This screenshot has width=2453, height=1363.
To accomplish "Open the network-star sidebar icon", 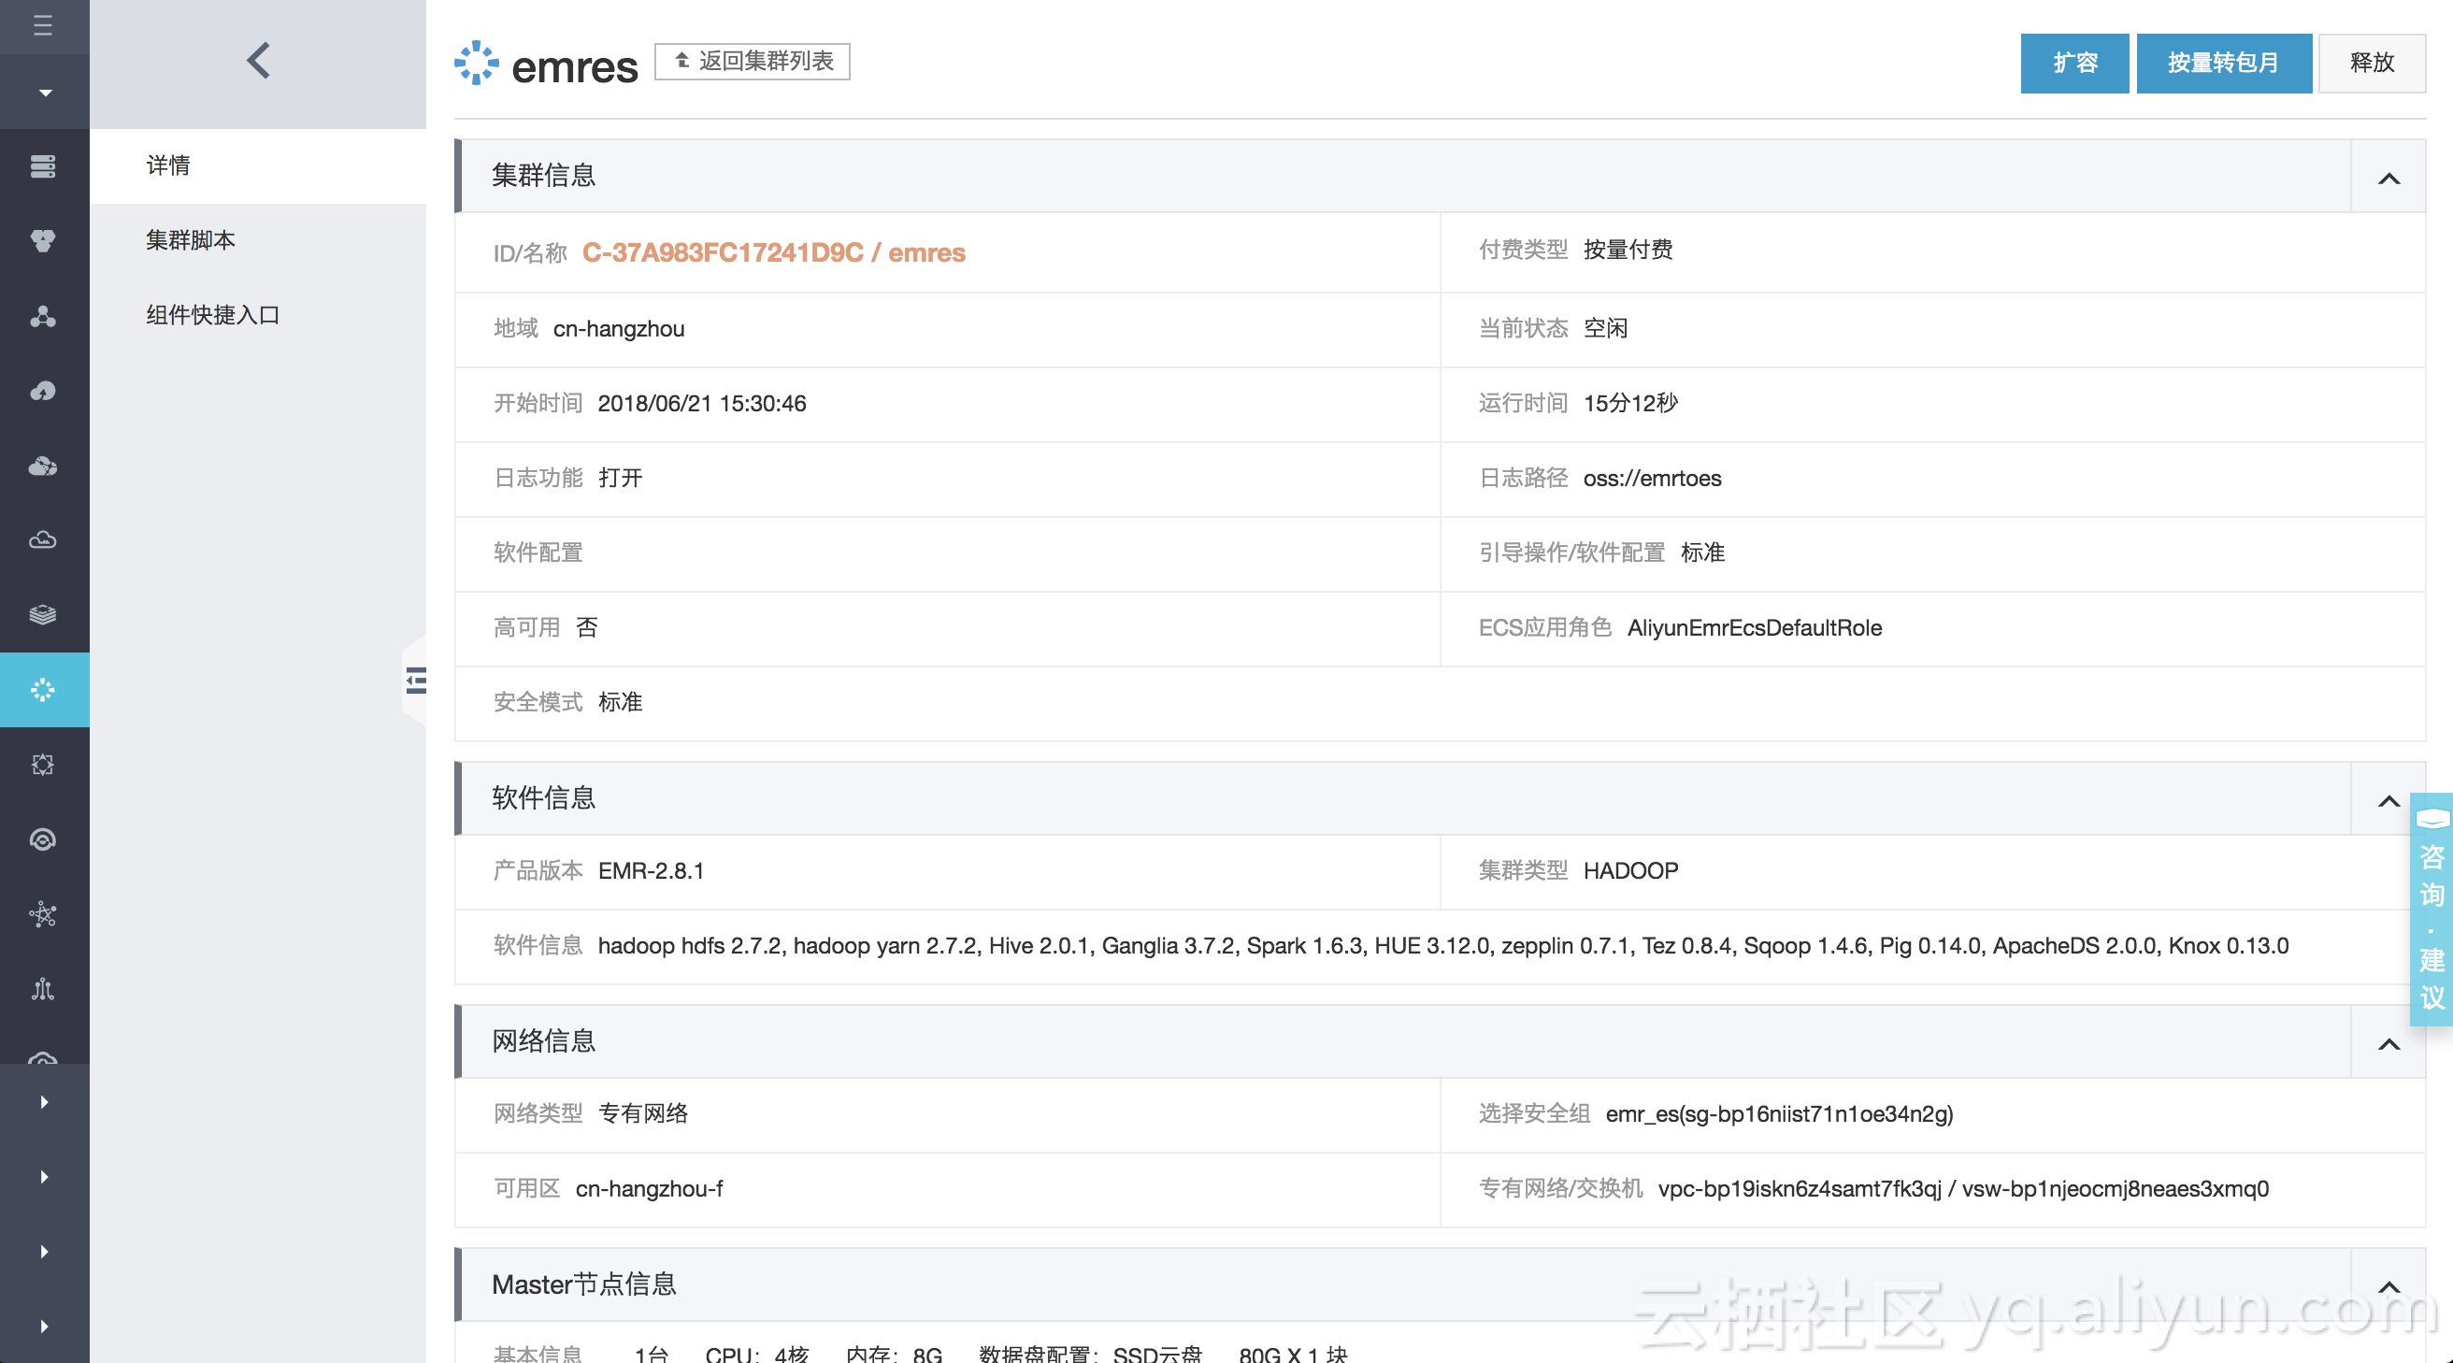I will coord(43,914).
